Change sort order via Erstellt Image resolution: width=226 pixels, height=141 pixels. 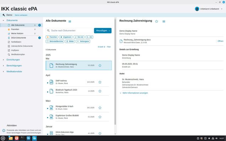(102, 47)
